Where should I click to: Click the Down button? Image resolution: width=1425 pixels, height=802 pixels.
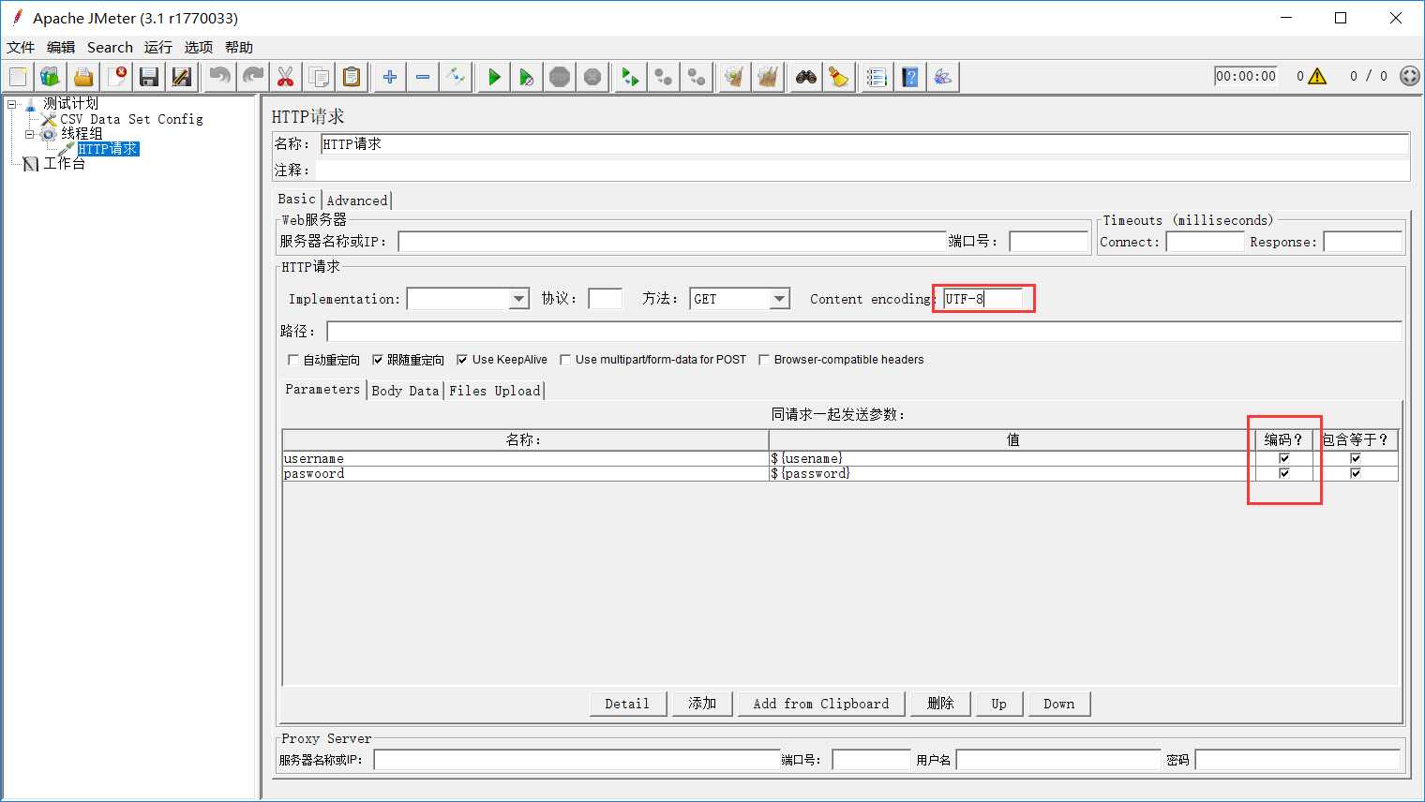tap(1059, 704)
